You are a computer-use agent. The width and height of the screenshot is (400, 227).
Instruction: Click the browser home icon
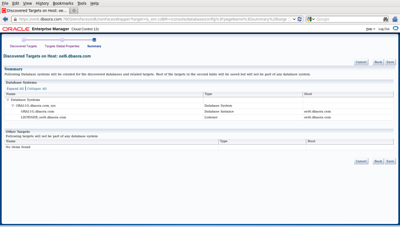(x=395, y=19)
